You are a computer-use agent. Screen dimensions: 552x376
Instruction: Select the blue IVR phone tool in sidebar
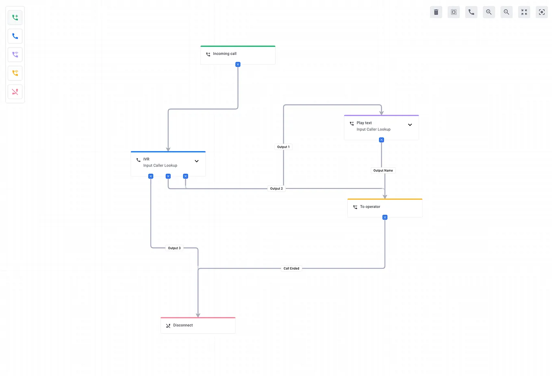[x=15, y=36]
